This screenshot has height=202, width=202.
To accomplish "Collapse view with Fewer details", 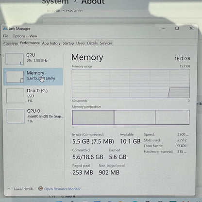I will [x=23, y=189].
